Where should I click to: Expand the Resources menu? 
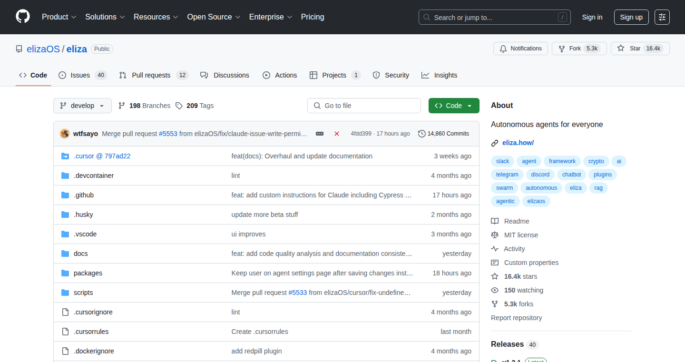pos(156,17)
